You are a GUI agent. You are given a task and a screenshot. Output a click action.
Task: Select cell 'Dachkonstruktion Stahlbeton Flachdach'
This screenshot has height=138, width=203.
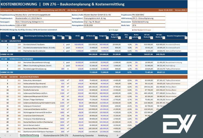tap(39, 132)
